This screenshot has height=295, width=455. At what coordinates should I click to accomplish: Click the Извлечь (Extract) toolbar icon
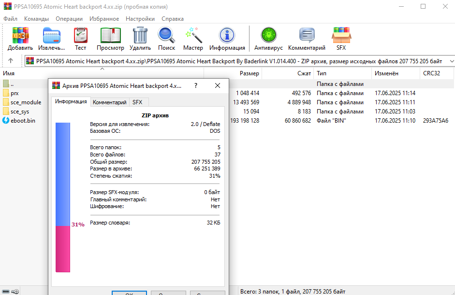51,36
